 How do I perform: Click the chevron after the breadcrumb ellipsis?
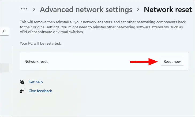click(34, 10)
